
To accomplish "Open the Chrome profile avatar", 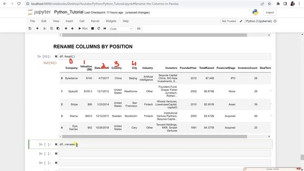I will [x=293, y=4].
